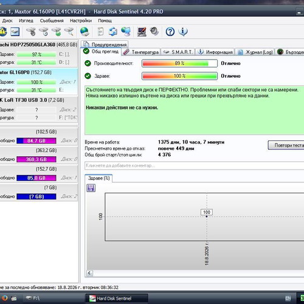The width and height of the screenshot is (304, 304).
Task: Click the disk icon with magnifying glass
Action: [69, 32]
